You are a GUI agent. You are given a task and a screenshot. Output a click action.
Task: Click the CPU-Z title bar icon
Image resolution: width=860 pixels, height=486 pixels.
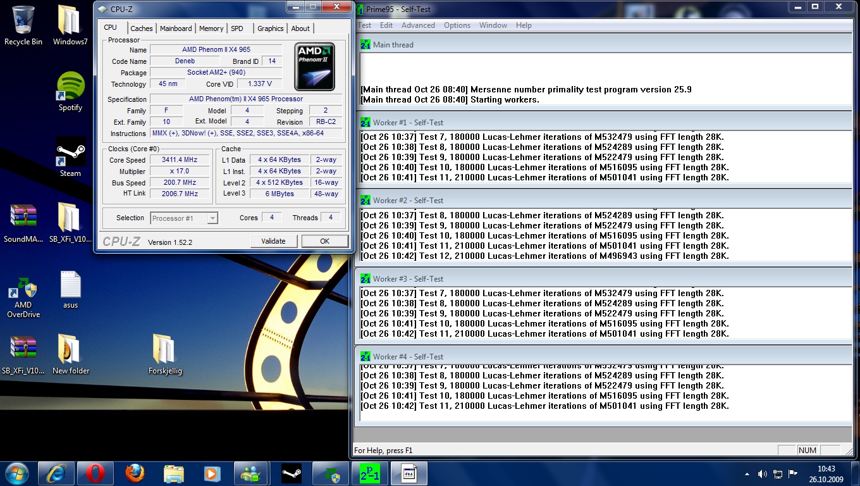pyautogui.click(x=102, y=9)
